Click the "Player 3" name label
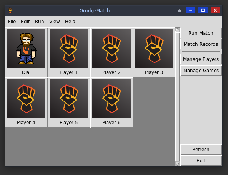The height and width of the screenshot is (175, 228). click(154, 72)
